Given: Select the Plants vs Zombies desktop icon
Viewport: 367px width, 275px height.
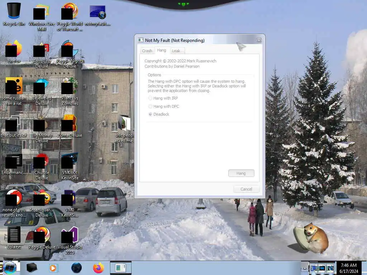Looking at the screenshot, I should coord(70,91).
